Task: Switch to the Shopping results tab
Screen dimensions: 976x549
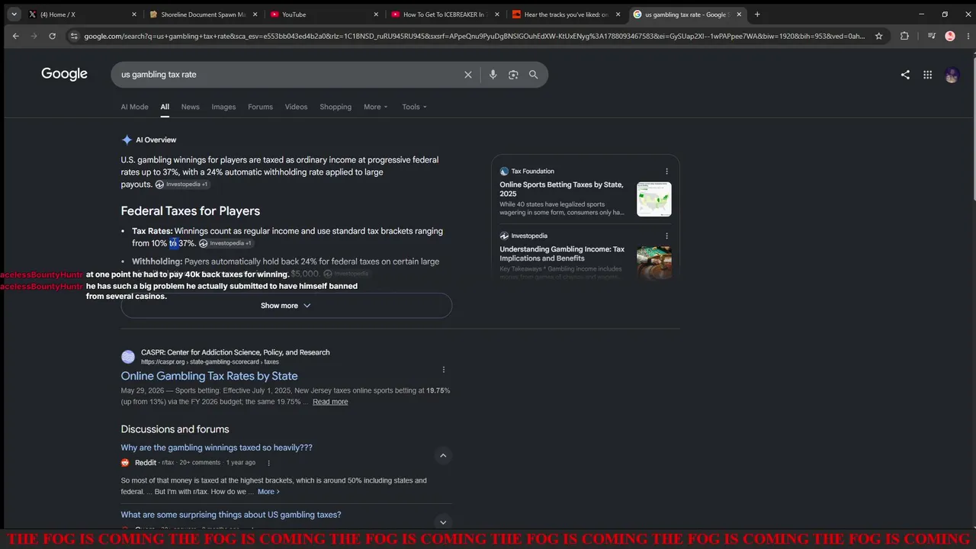Action: point(335,107)
